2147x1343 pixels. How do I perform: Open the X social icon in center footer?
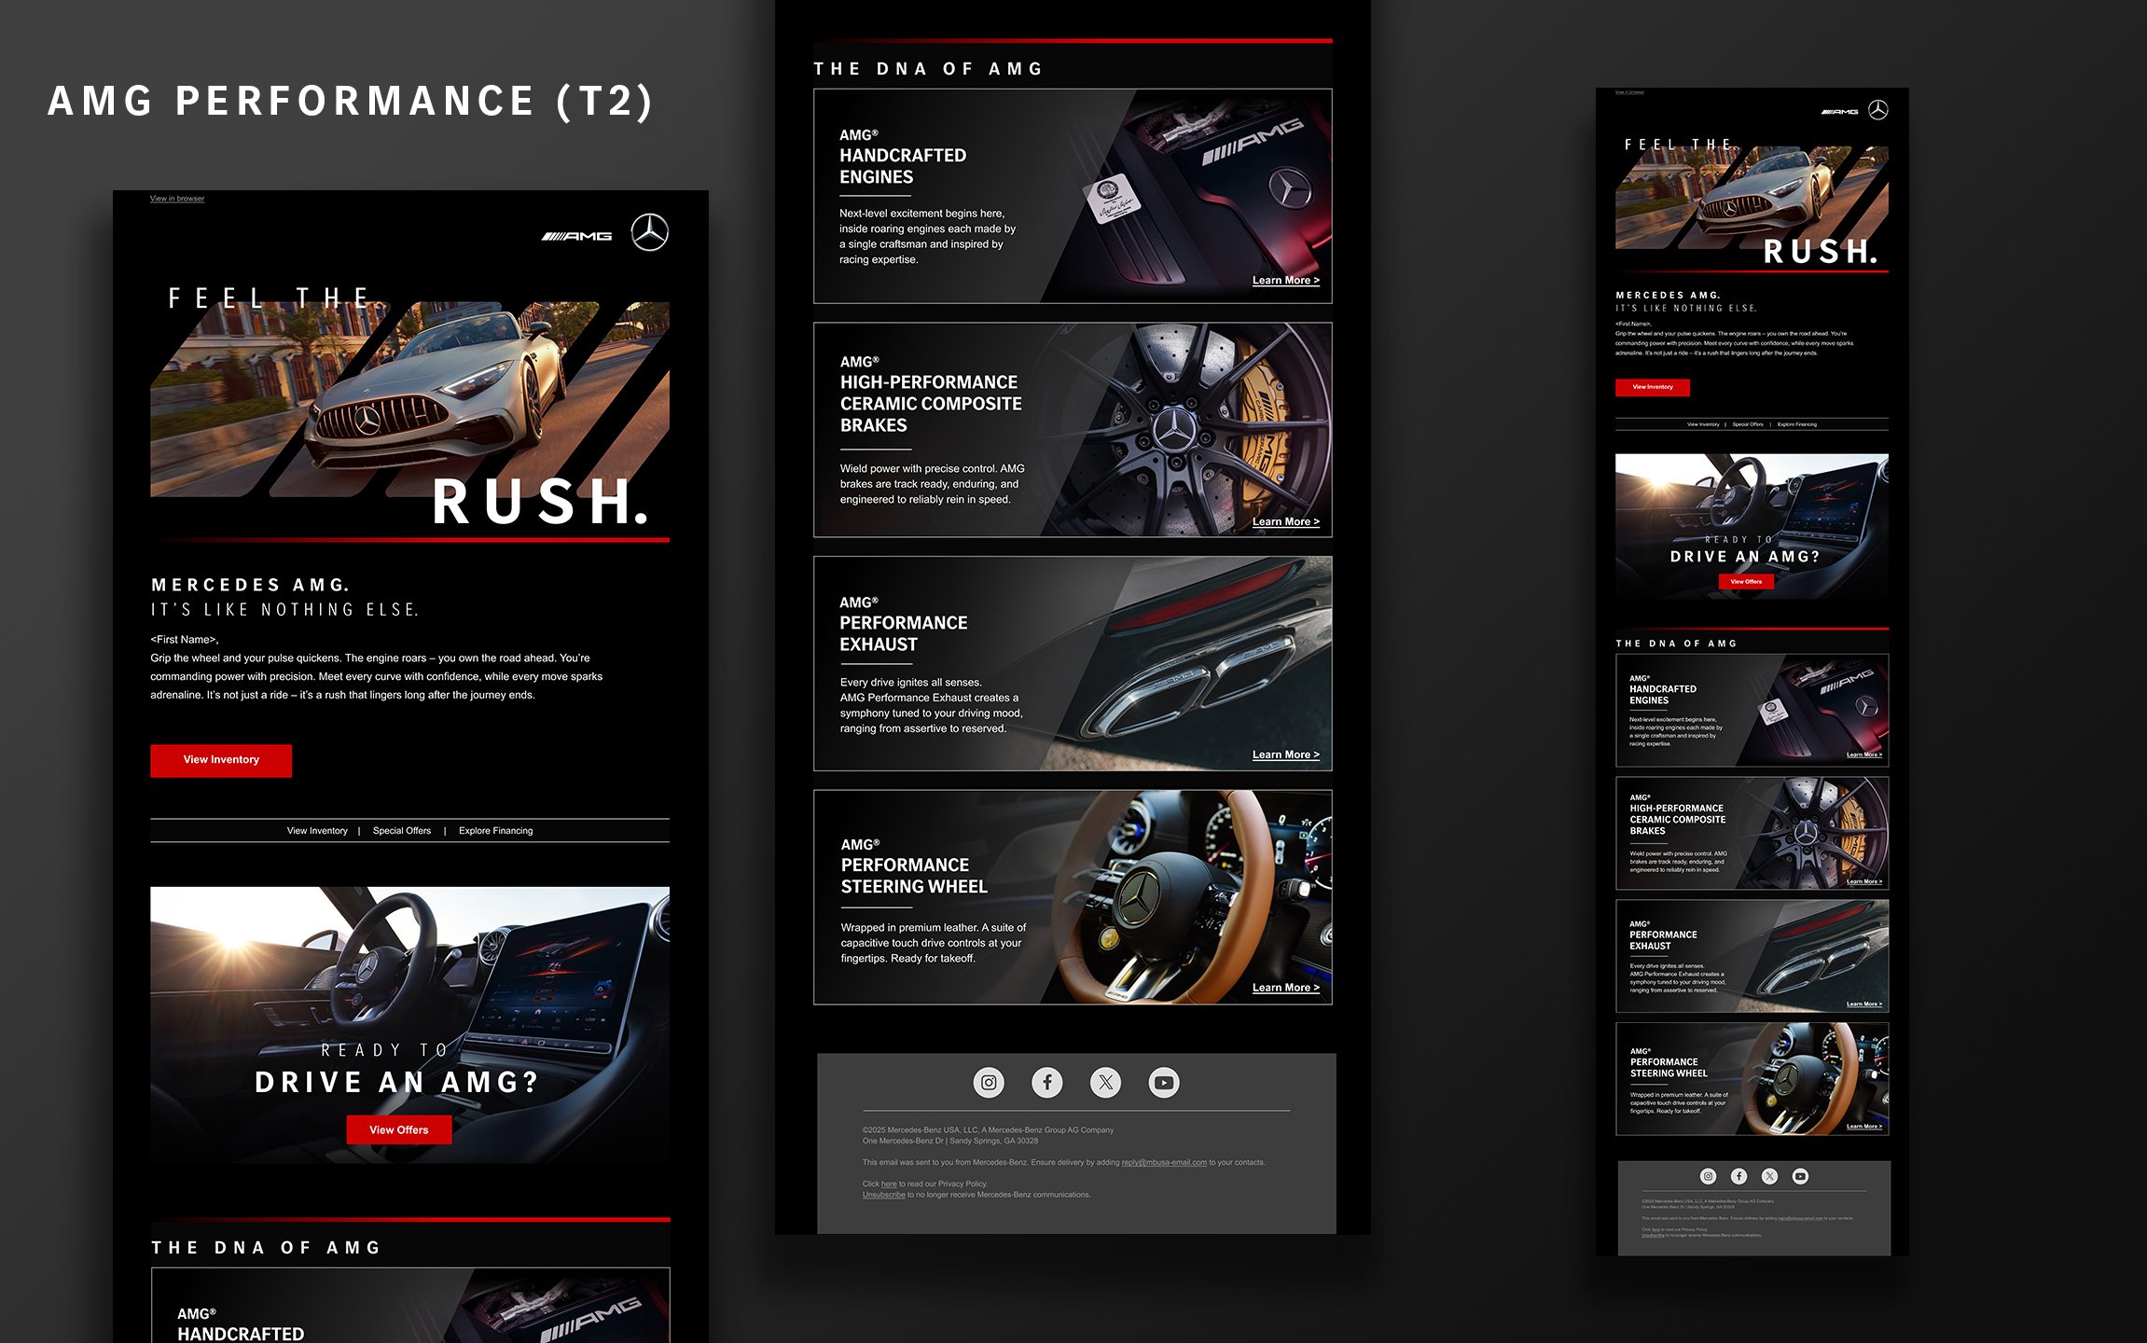pyautogui.click(x=1106, y=1082)
